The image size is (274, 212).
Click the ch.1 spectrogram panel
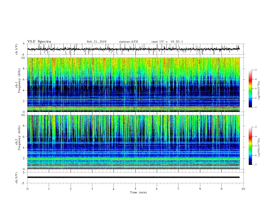[x=134, y=85]
